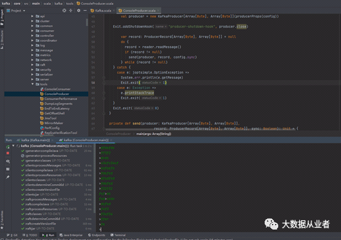Click ConsoleProducer.scala in the navigation breadcrumb
The width and height of the screenshot is (341, 240).
95,4
